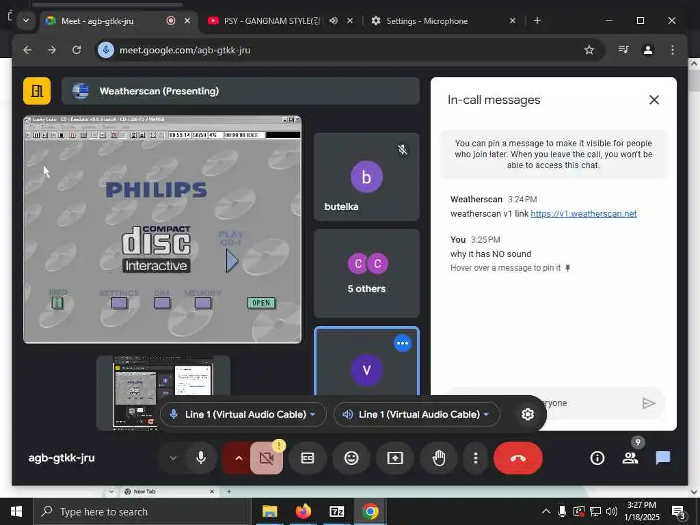Select the Weatherscan (Presenting) label bar
The height and width of the screenshot is (525, 700).
click(240, 91)
